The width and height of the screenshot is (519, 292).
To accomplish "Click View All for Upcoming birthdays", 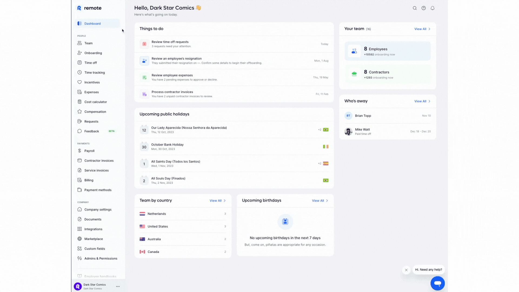I will coord(318,201).
